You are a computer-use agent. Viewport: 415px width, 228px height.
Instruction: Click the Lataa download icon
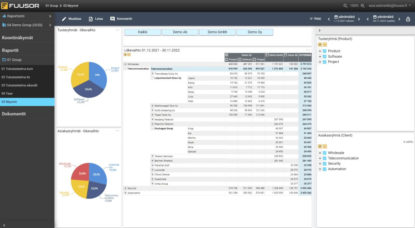click(x=91, y=19)
